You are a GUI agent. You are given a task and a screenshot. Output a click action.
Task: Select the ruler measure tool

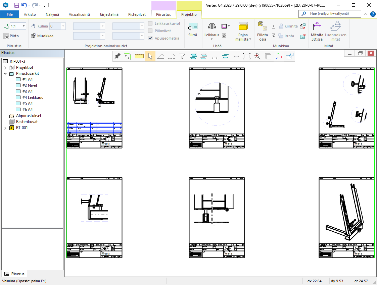point(139,56)
